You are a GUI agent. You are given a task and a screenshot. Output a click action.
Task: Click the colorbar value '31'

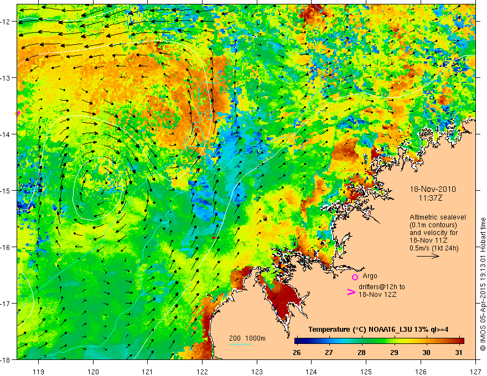pos(459,352)
